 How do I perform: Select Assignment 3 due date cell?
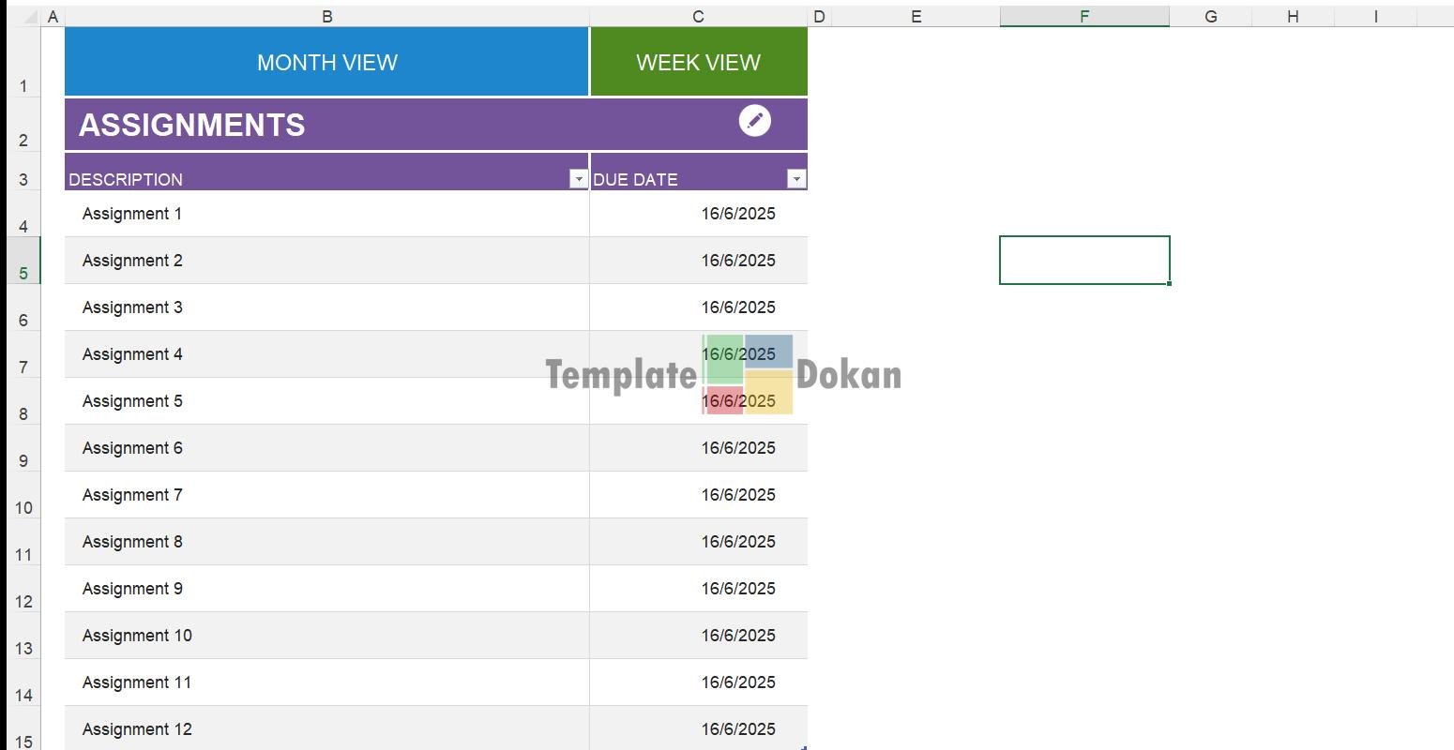point(698,307)
